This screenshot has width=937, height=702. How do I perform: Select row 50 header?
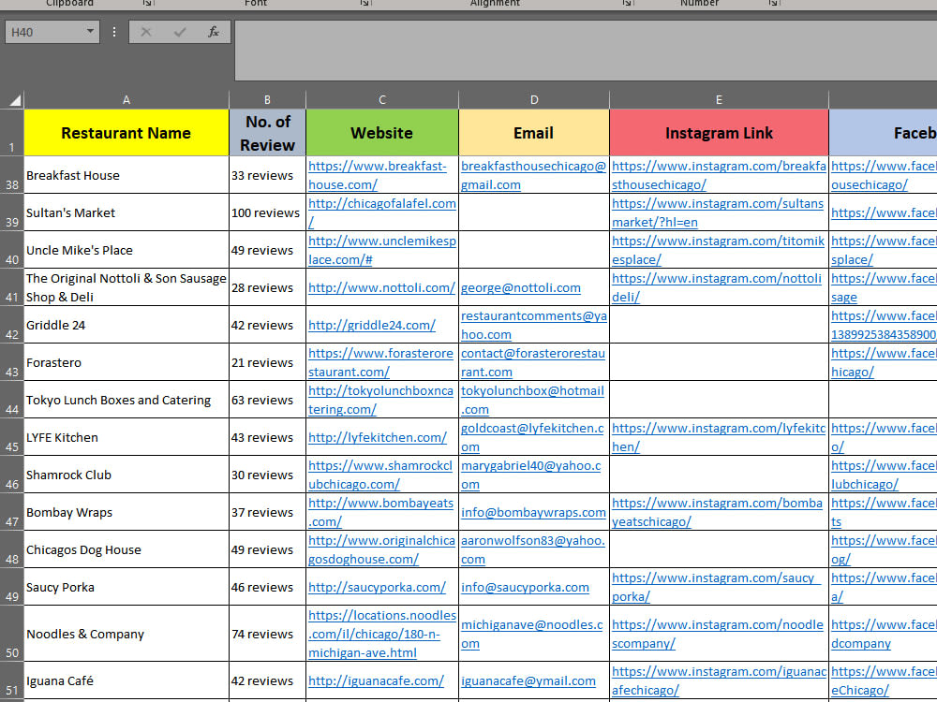point(12,634)
